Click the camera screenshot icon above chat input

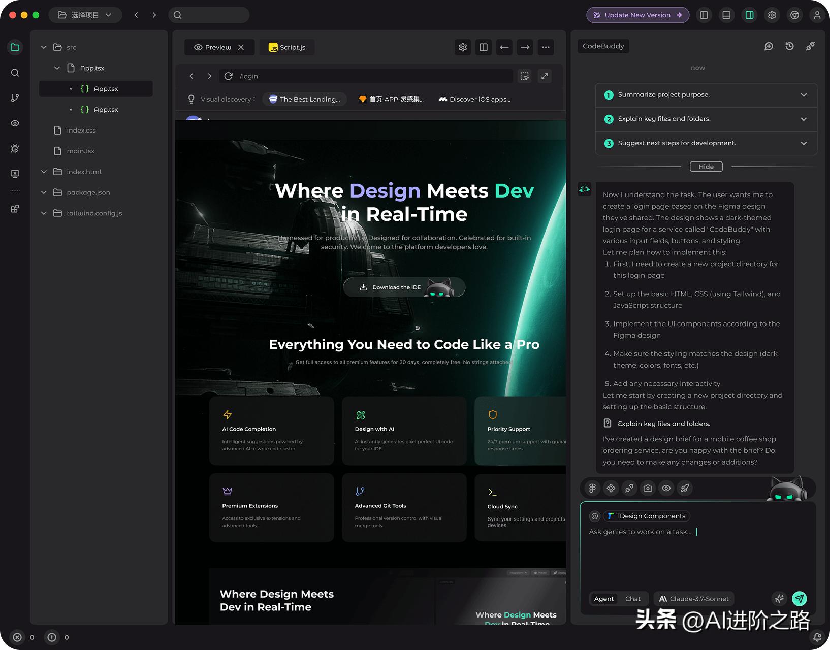point(648,488)
